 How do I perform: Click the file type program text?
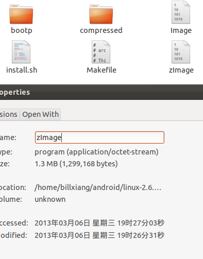(96, 152)
